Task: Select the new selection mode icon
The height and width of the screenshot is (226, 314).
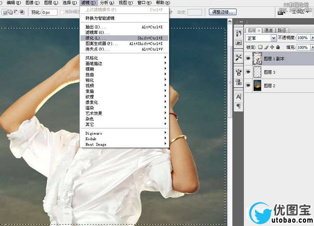Action: coord(5,12)
